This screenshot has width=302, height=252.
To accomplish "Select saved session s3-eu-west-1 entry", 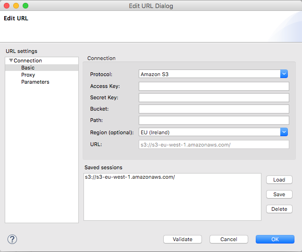I will pos(129,177).
